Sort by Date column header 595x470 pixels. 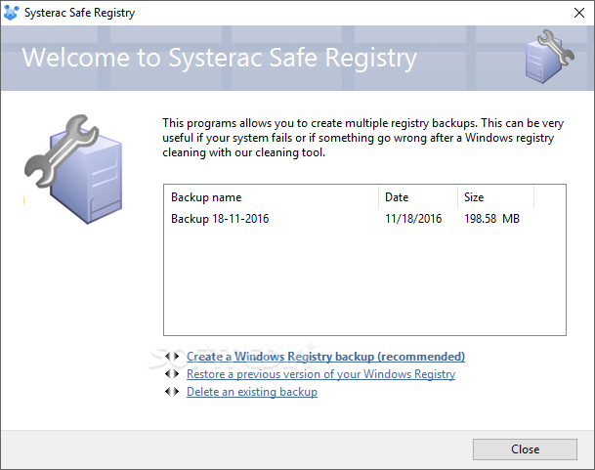tap(418, 197)
